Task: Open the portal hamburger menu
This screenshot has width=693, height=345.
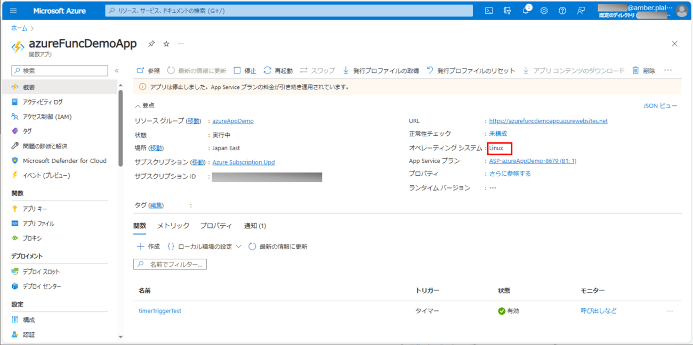Action: pos(13,11)
